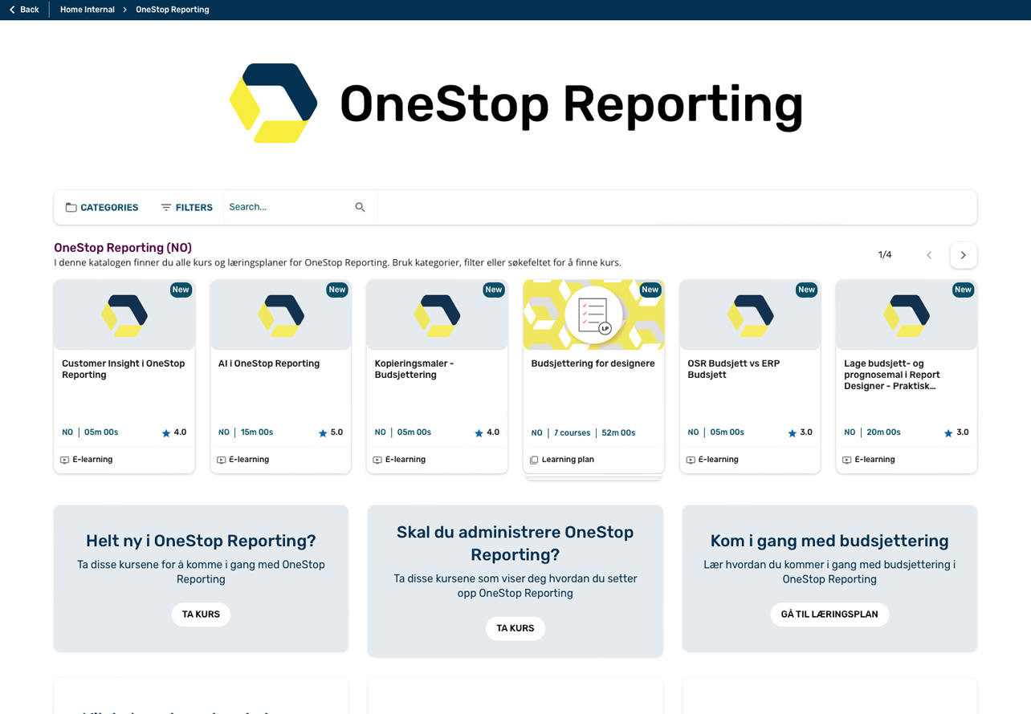The height and width of the screenshot is (714, 1031).
Task: Click the 7 courses label on Budsjettering card
Action: (x=573, y=433)
